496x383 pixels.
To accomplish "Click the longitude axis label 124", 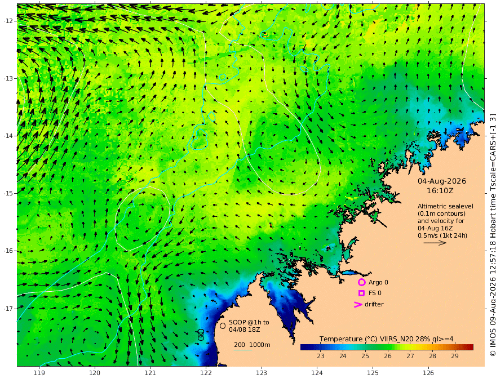I will [317, 373].
